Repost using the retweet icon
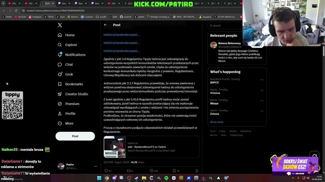This screenshot has height=182, width=325. click(x=128, y=171)
